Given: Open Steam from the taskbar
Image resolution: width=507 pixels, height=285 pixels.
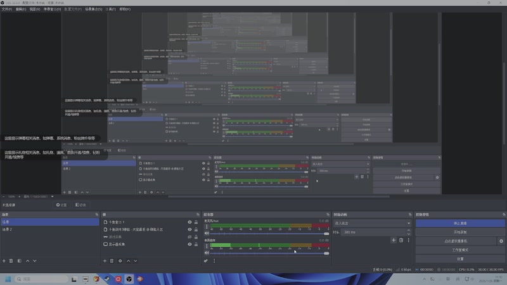Looking at the screenshot, I should pos(107,279).
